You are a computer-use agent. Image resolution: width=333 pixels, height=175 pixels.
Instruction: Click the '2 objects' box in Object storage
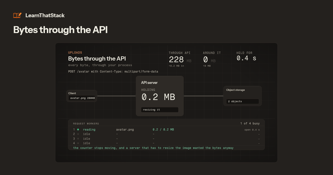[242, 101]
